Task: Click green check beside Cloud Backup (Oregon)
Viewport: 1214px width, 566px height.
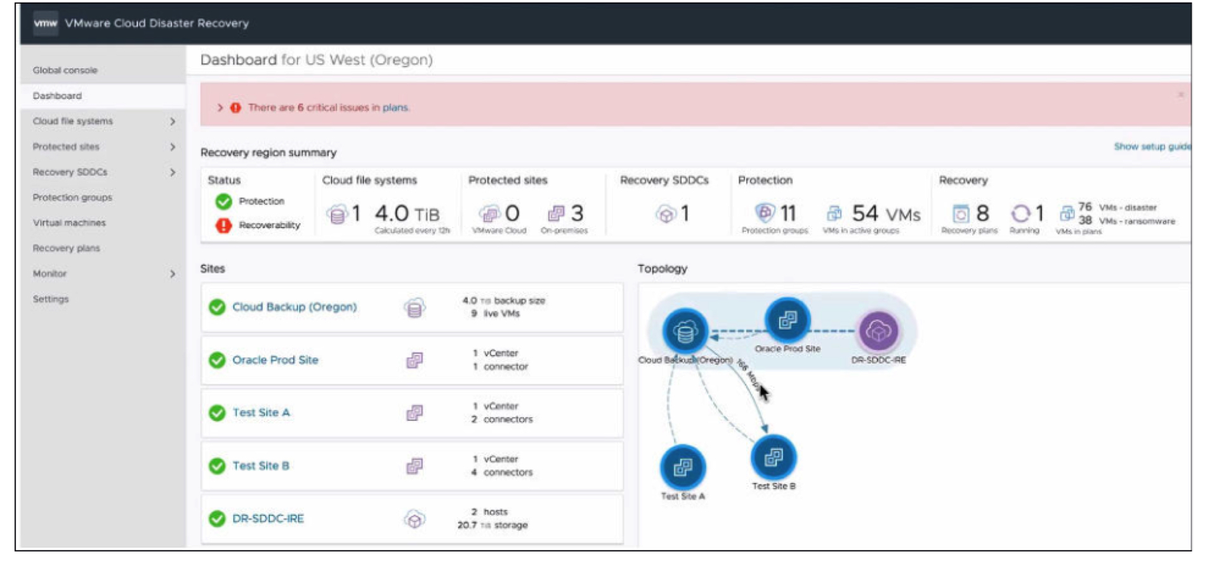Action: tap(217, 307)
